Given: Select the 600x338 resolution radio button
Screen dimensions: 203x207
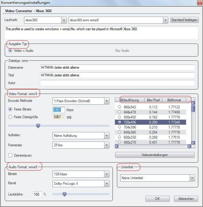Looking at the screenshot, I should (x=120, y=137).
